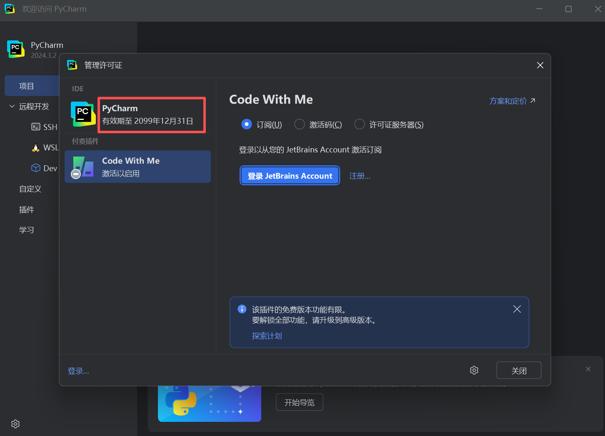Open the license dialog gear settings
Image resolution: width=605 pixels, height=436 pixels.
(474, 370)
